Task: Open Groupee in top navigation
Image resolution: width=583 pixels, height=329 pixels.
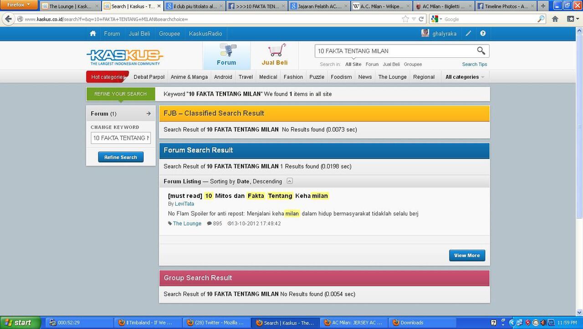Action: [169, 34]
